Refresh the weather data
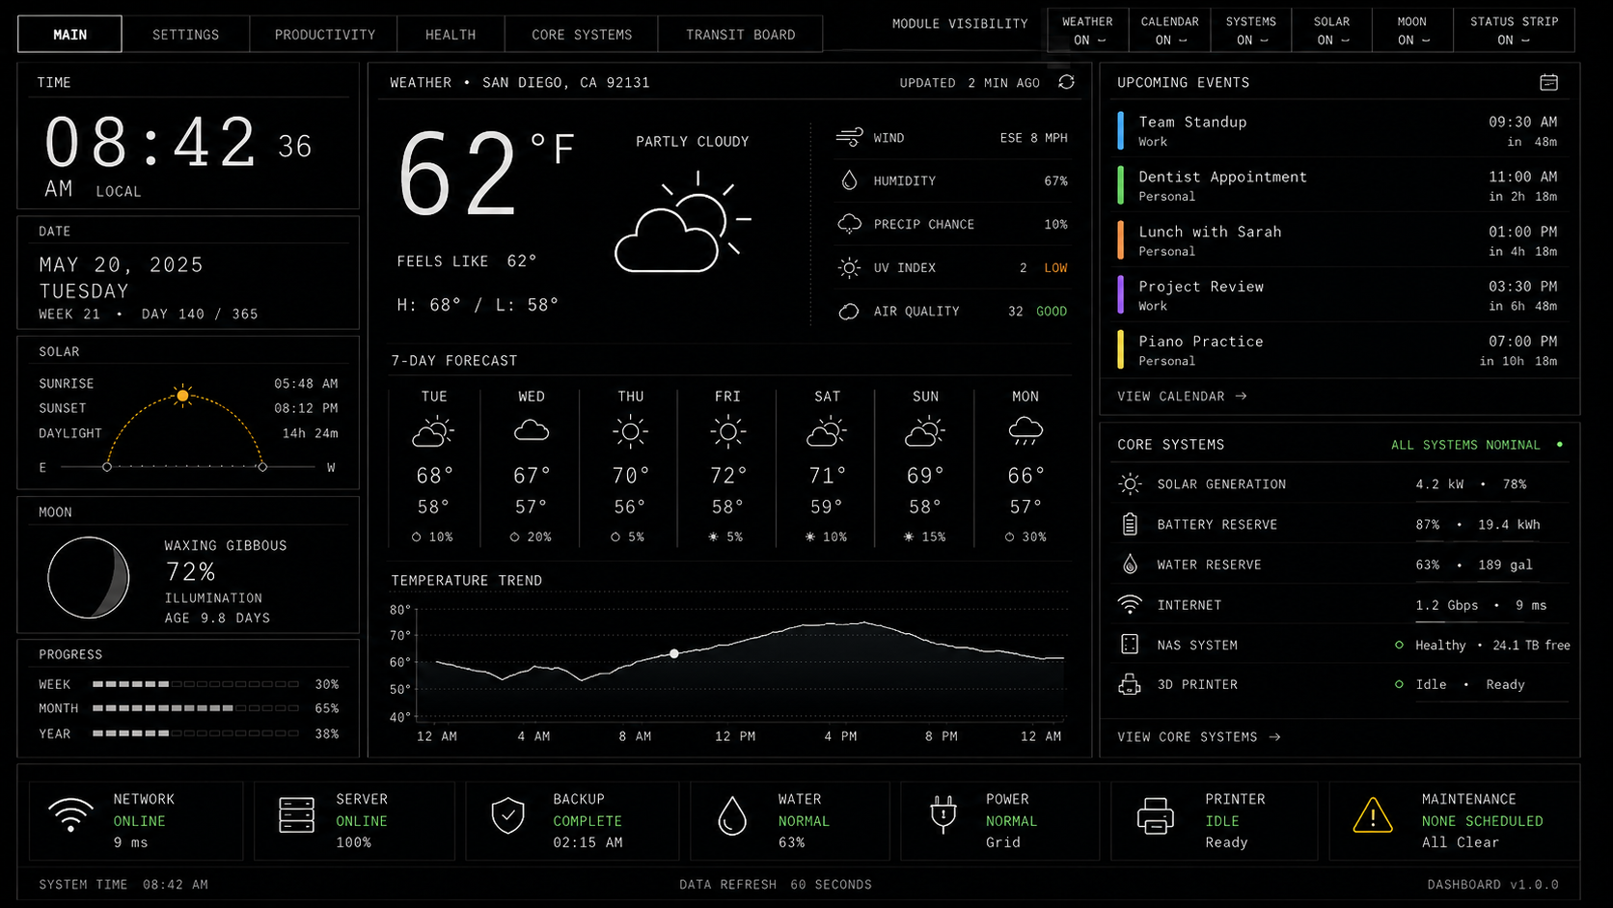This screenshot has width=1613, height=908. click(x=1066, y=82)
